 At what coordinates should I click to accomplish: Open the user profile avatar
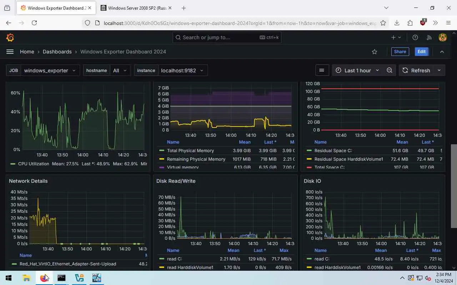click(x=443, y=37)
